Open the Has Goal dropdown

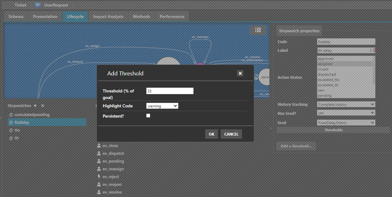coord(346,113)
